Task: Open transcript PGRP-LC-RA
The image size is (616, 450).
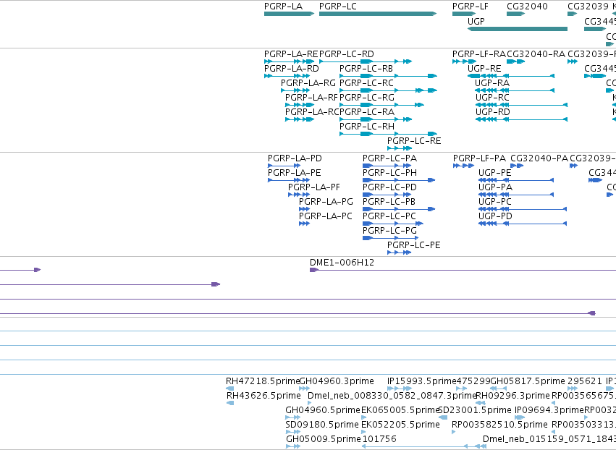Action: (367, 112)
